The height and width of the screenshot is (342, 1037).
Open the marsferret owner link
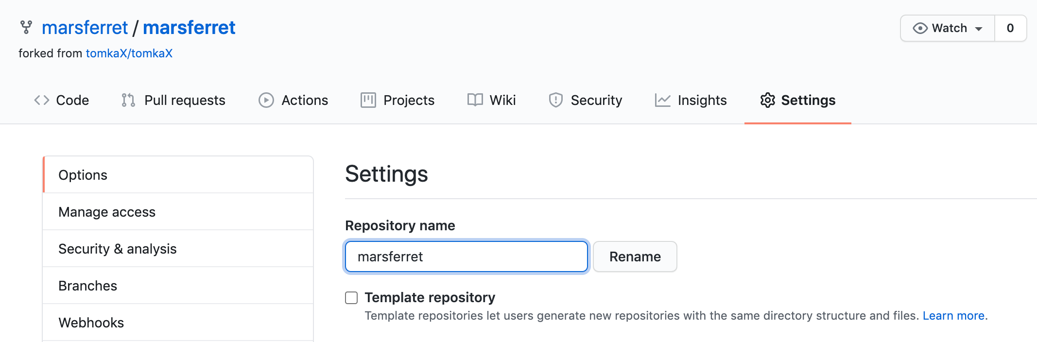pos(85,28)
